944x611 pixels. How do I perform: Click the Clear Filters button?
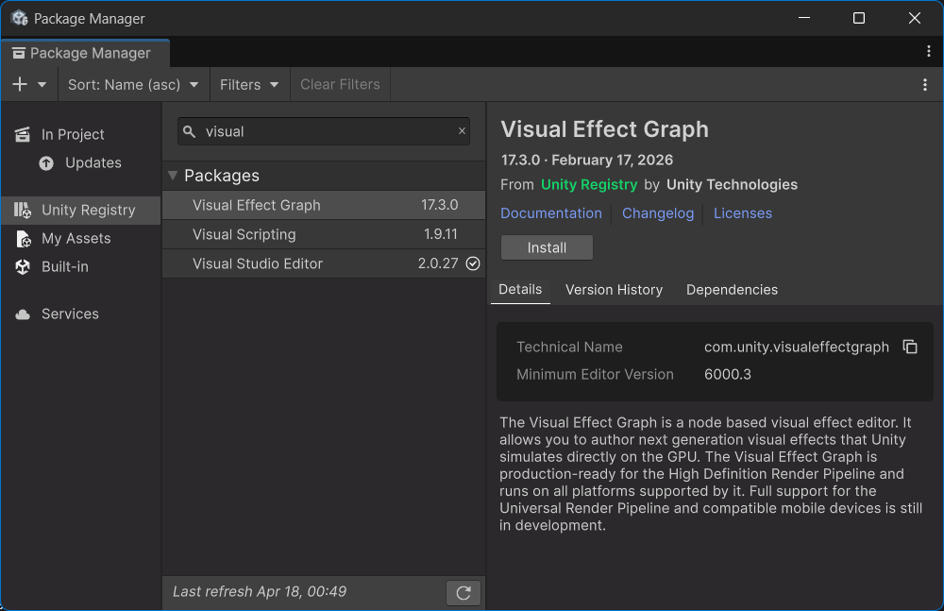(x=340, y=84)
